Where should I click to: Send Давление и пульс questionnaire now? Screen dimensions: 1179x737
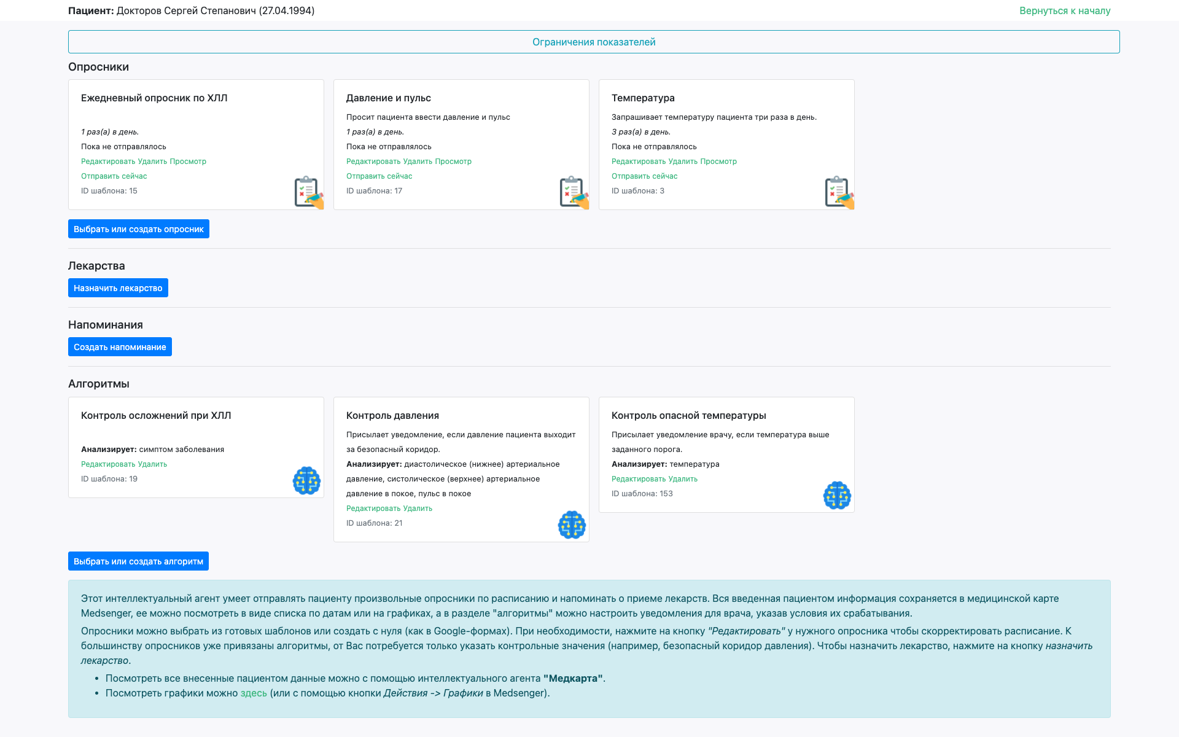click(379, 176)
